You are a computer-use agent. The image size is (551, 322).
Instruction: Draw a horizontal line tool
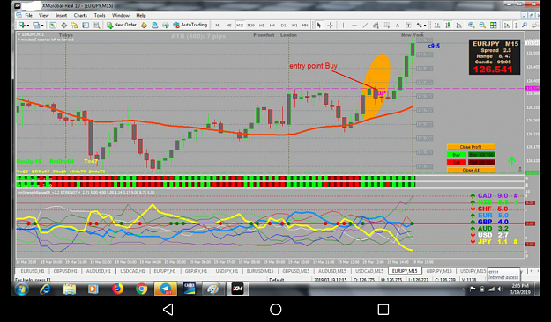point(354,25)
